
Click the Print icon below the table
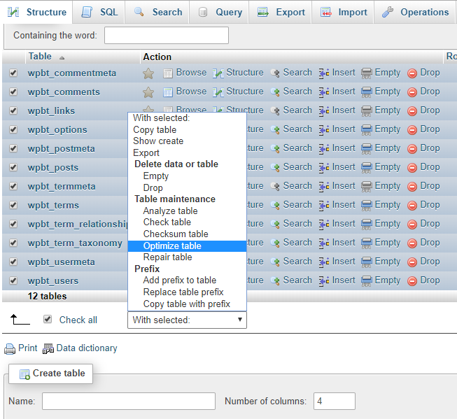click(x=10, y=348)
